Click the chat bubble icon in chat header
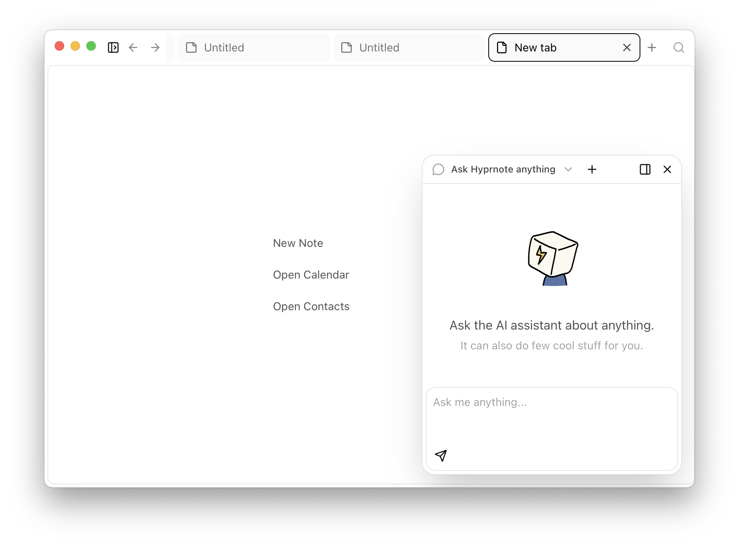This screenshot has width=739, height=546. click(x=438, y=169)
